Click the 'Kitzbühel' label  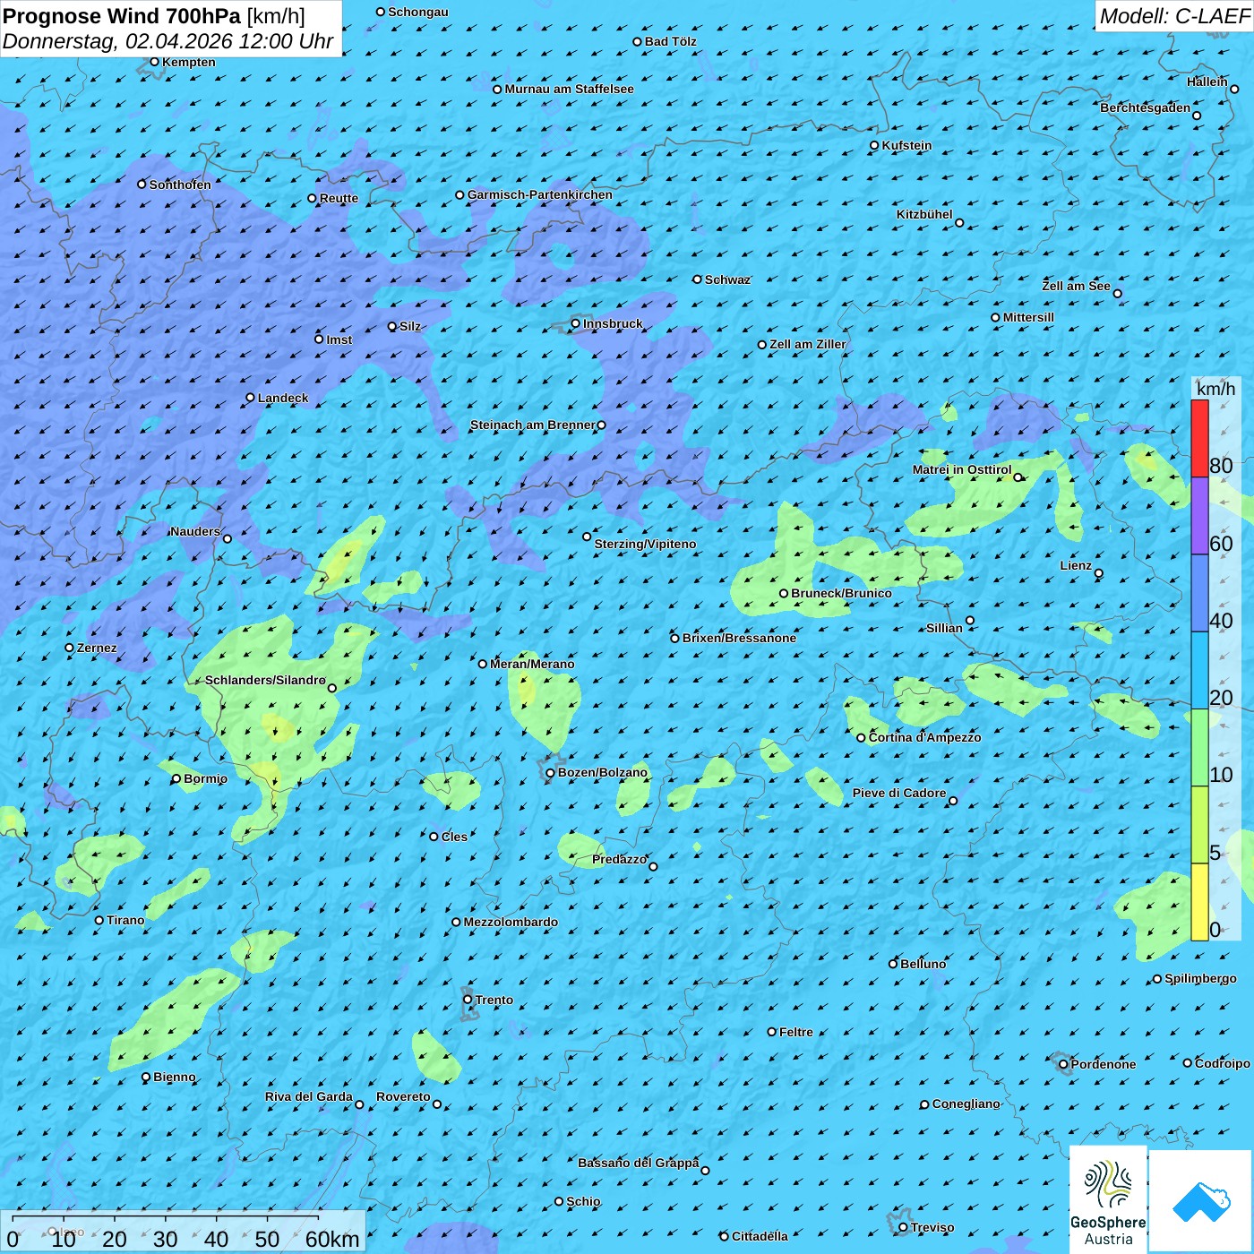[924, 214]
